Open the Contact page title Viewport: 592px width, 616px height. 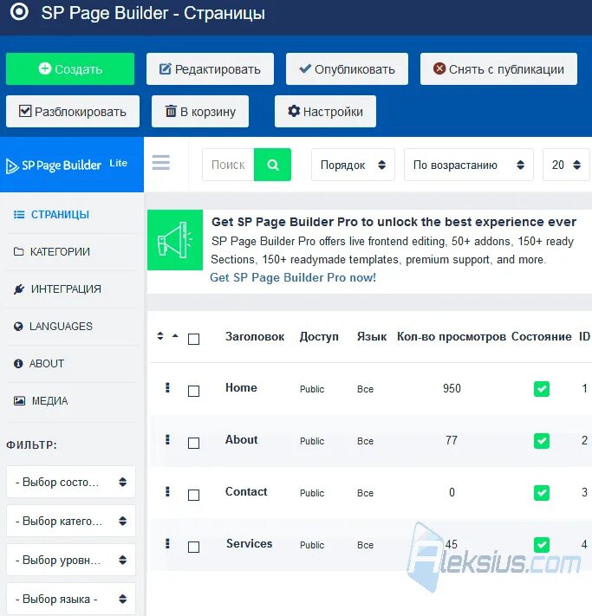tap(246, 491)
